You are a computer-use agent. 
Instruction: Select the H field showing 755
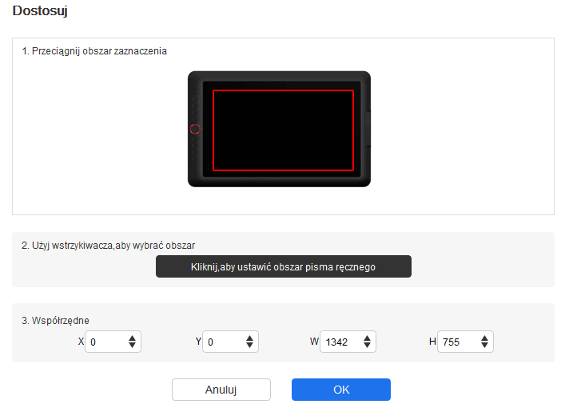pos(457,342)
